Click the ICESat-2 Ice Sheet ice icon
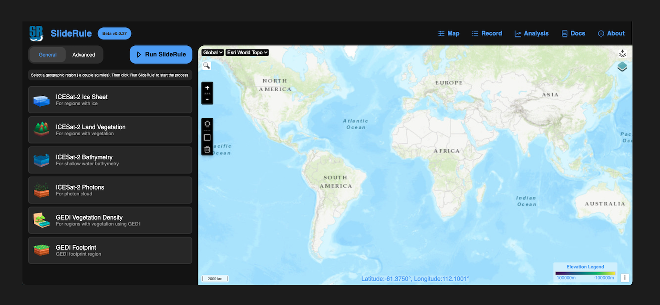The image size is (660, 305). pos(41,100)
